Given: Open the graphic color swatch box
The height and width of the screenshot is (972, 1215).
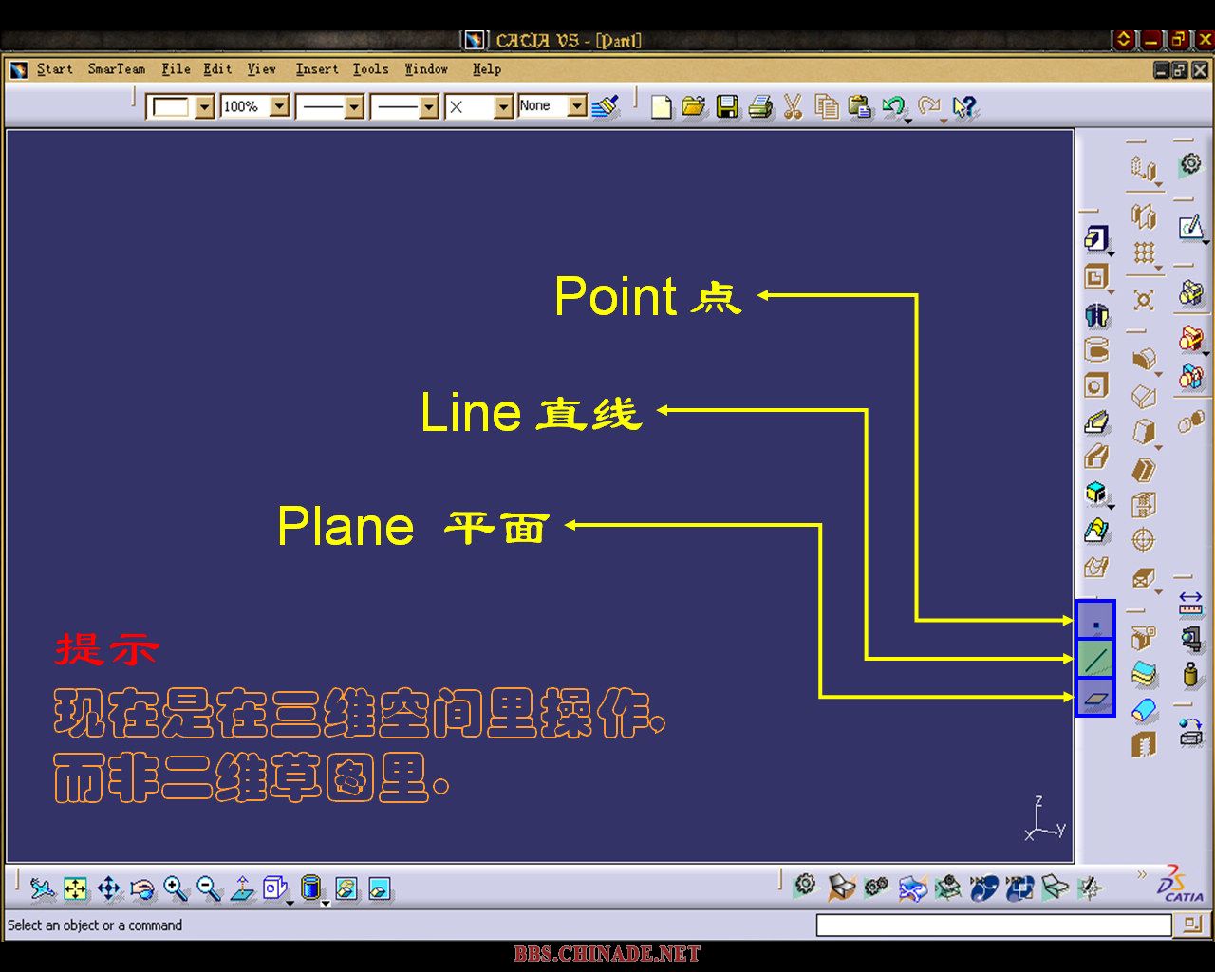Looking at the screenshot, I should click(171, 107).
